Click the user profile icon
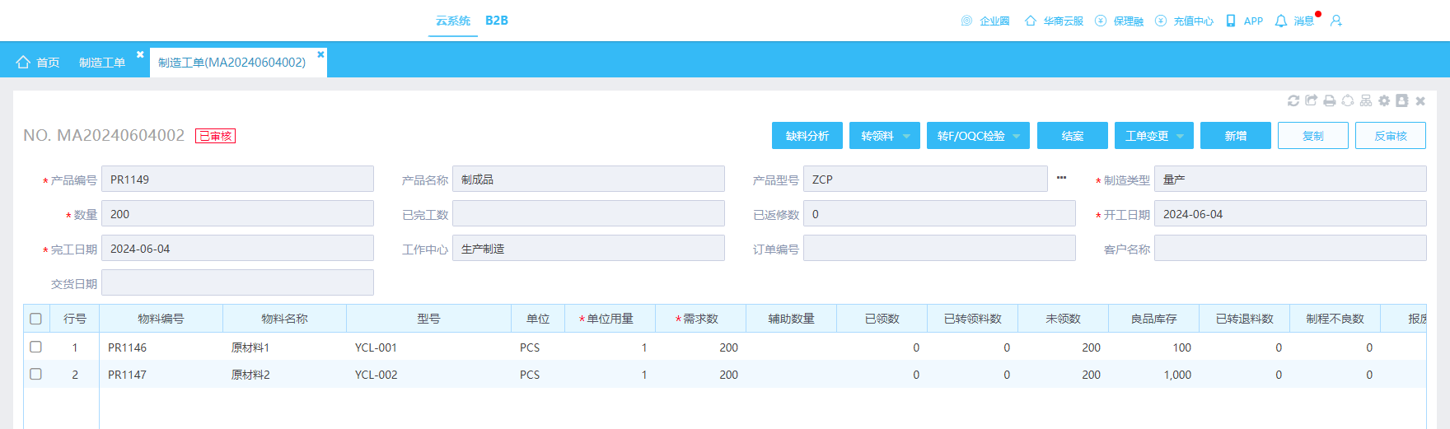 [x=1336, y=21]
